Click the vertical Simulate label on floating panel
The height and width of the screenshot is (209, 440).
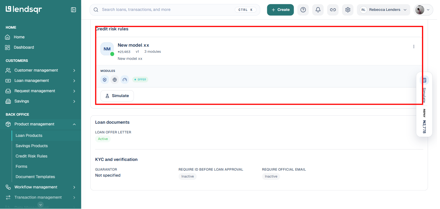click(424, 95)
